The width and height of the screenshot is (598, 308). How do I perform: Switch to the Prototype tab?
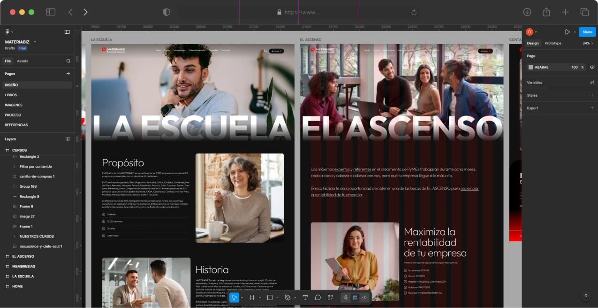tap(553, 43)
